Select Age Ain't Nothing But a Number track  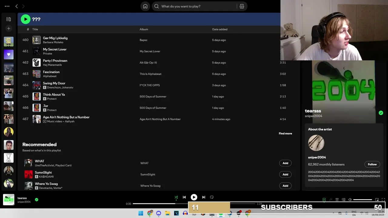66,117
